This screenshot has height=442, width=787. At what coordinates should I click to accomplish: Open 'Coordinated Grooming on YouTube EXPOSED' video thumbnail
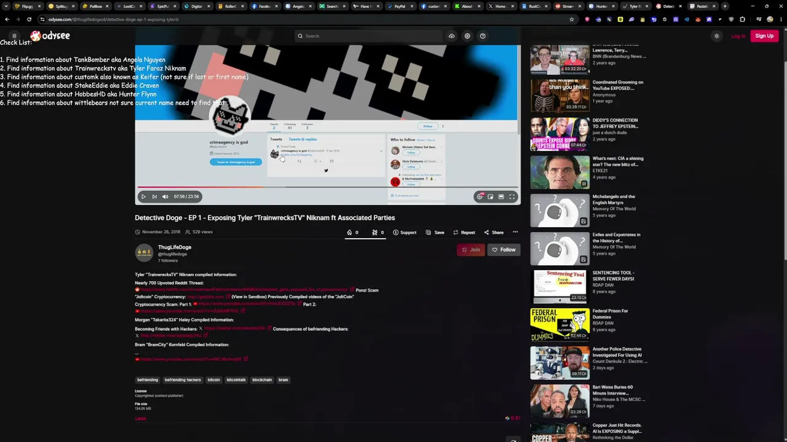click(x=560, y=95)
